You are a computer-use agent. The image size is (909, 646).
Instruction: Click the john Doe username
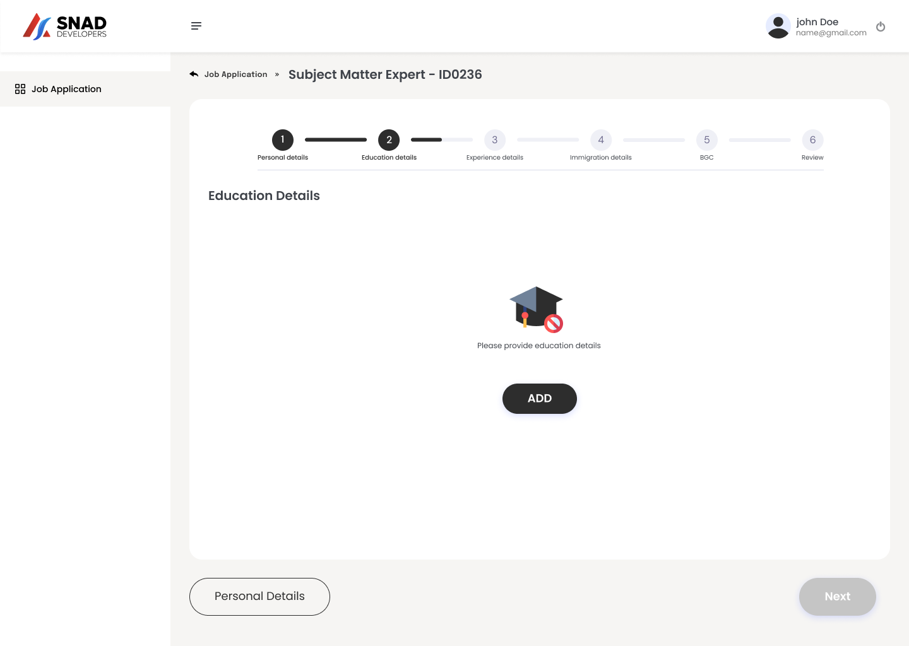tap(817, 22)
